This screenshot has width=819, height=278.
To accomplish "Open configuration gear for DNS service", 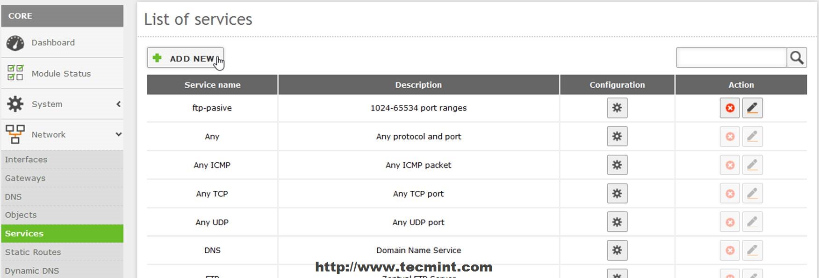I will (617, 250).
